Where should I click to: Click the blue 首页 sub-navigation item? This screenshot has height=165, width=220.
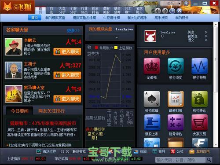click(35, 18)
